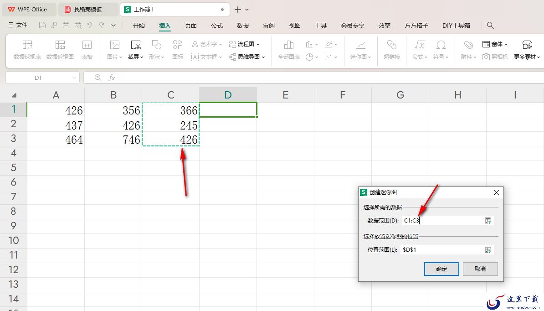Expand the quick access toolbar more arrow
544x311 pixels.
[x=113, y=25]
